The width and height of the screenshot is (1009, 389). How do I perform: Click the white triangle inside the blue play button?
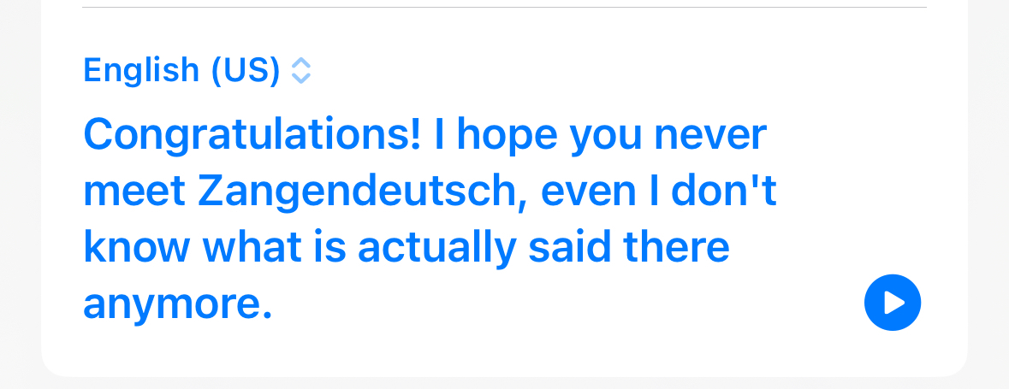[894, 302]
